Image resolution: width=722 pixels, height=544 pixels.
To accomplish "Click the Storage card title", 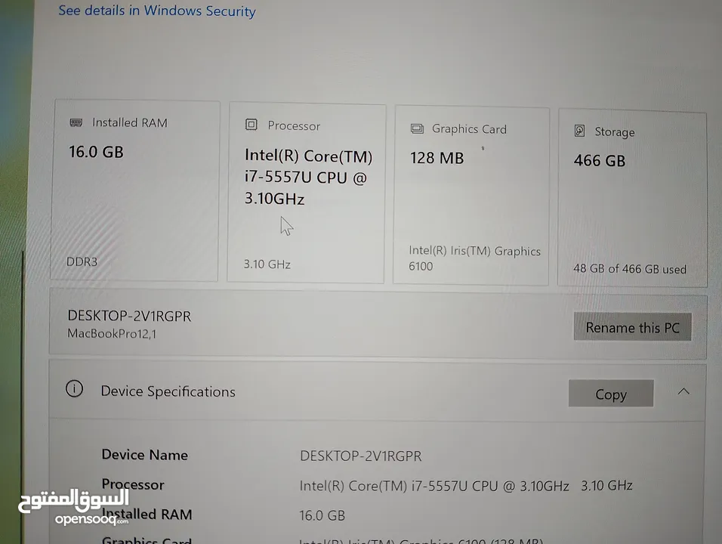I will point(614,131).
